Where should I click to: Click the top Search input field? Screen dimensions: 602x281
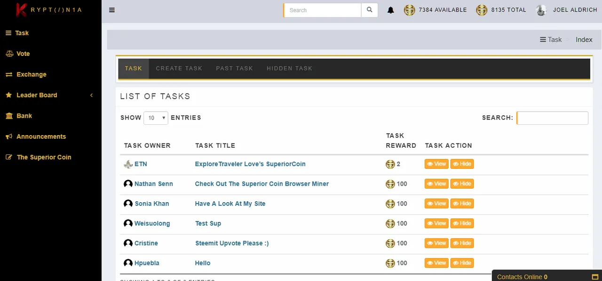pyautogui.click(x=323, y=10)
